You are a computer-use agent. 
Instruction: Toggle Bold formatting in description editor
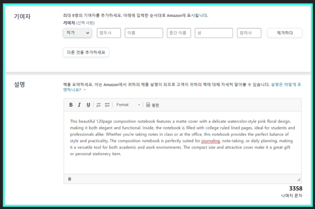[x=71, y=104]
